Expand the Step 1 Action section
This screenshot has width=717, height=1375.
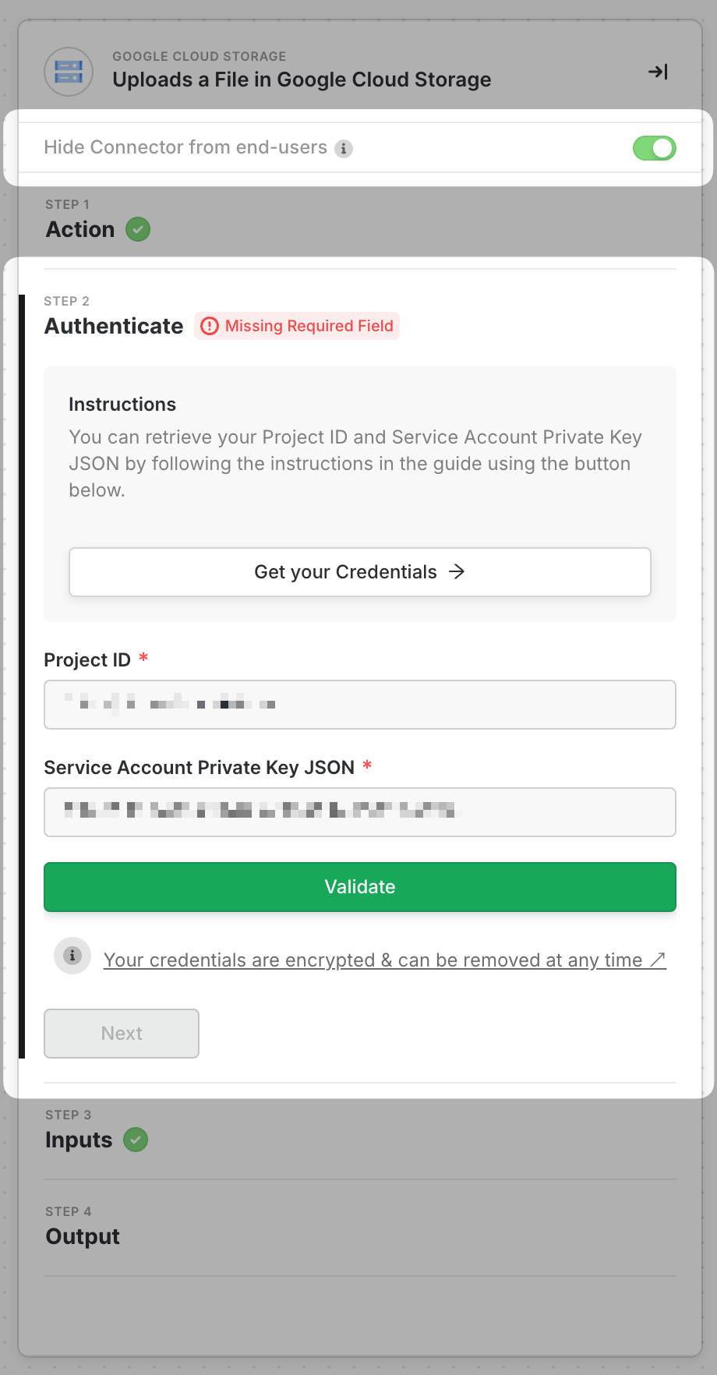80,230
